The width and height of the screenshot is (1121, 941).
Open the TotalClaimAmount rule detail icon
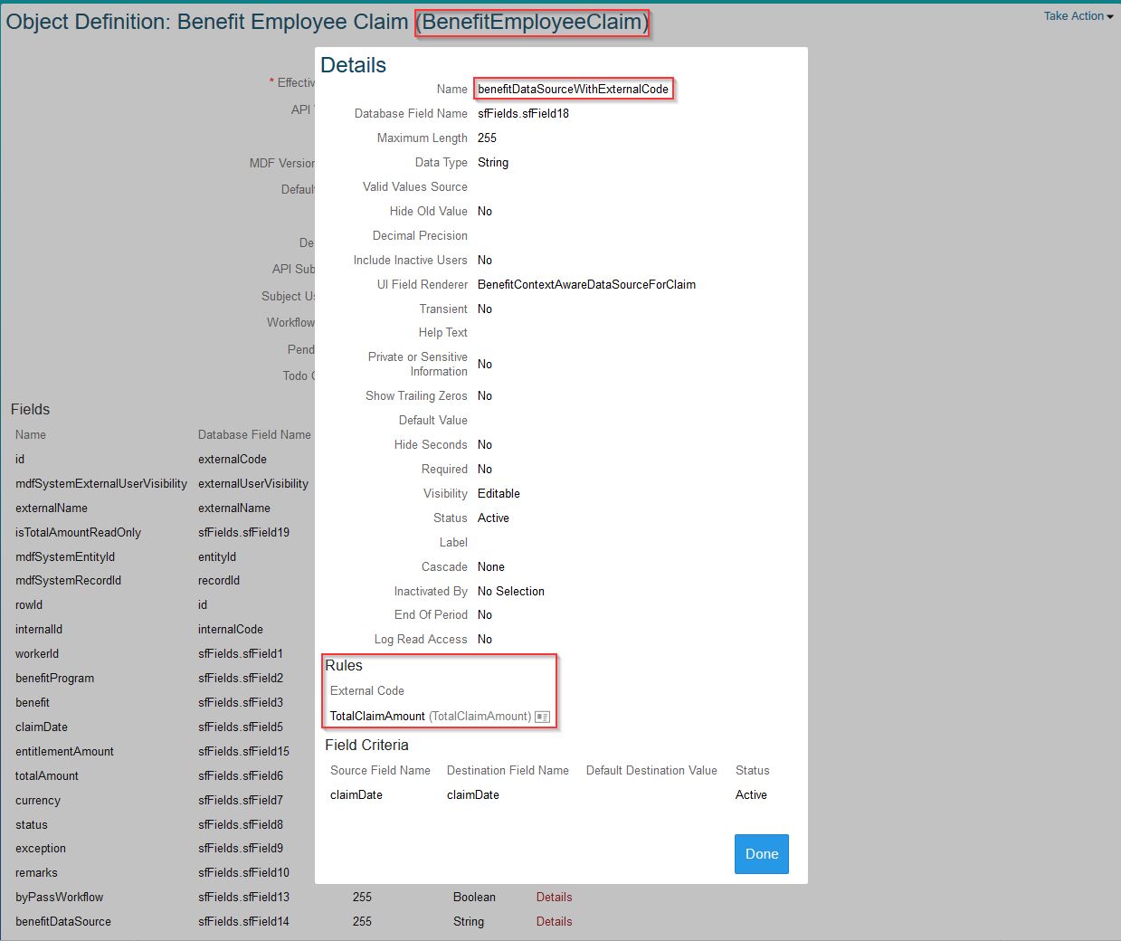(x=542, y=717)
